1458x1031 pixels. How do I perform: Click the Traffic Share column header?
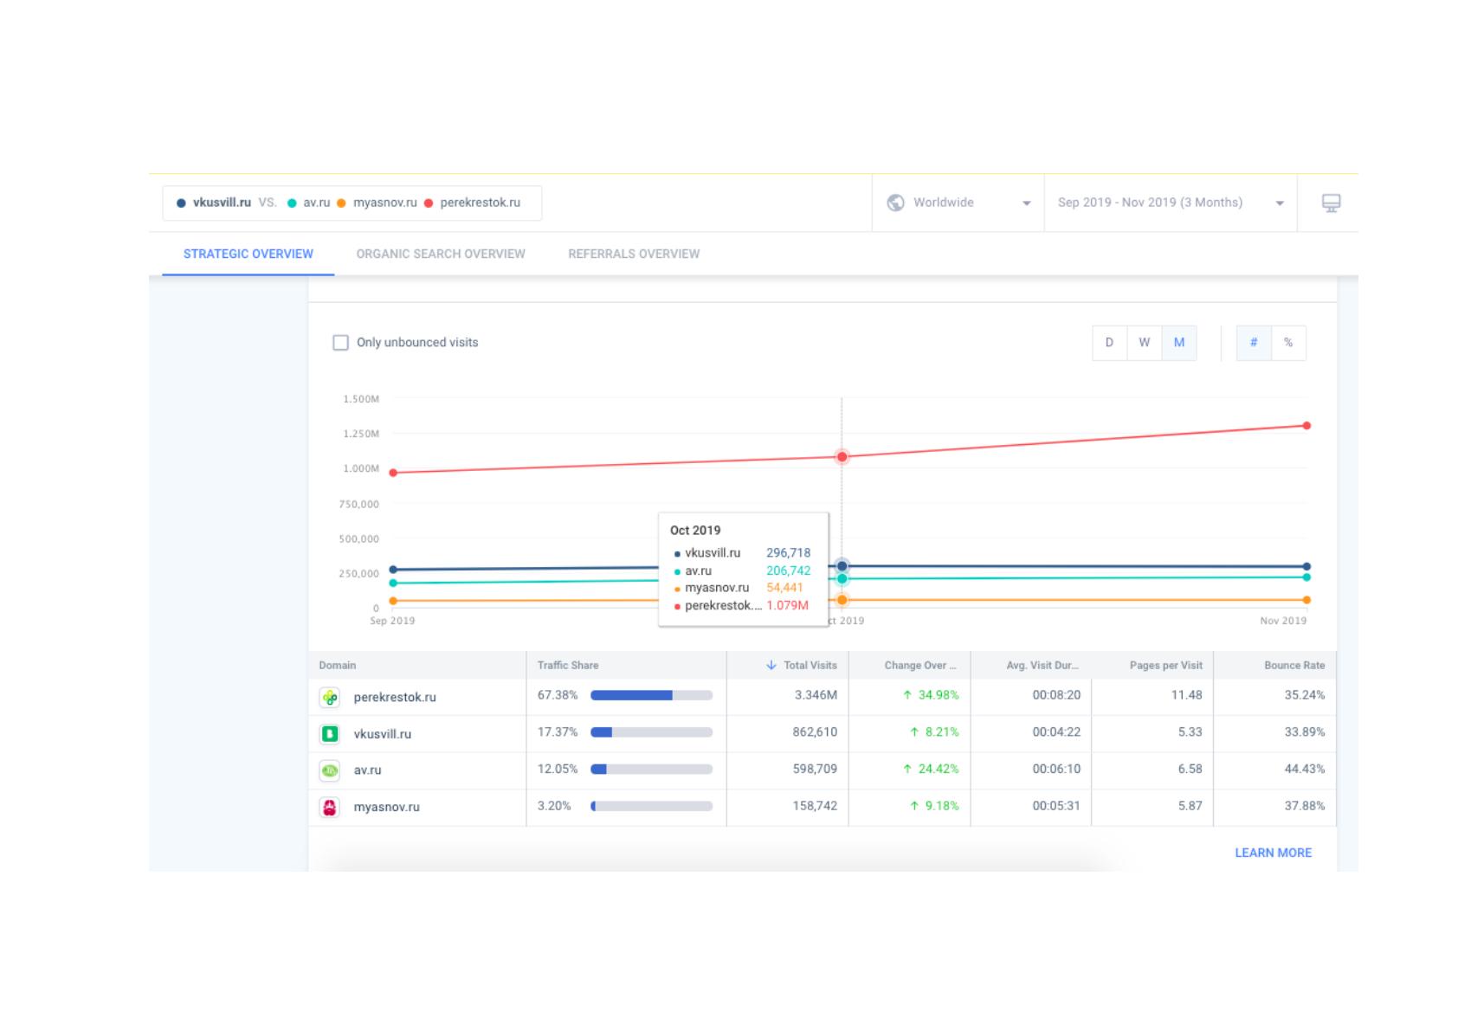tap(568, 666)
